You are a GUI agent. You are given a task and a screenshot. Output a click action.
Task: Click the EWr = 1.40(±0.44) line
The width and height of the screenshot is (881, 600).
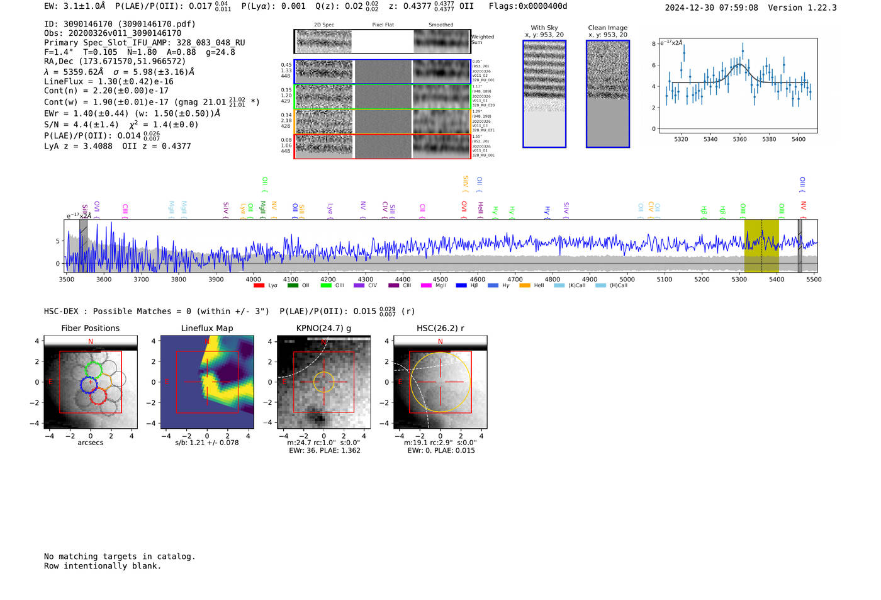(x=132, y=113)
